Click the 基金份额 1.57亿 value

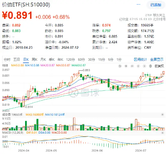149,37
